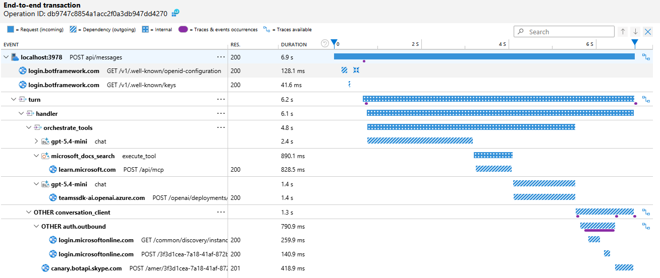Click the 201 response code cell

236,268
